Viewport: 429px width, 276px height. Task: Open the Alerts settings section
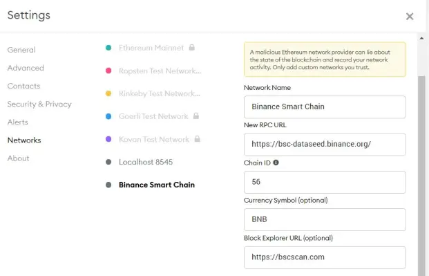[17, 122]
